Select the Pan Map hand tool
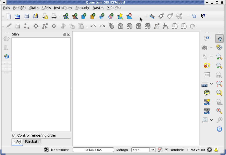The height and width of the screenshot is (155, 226). coord(219,38)
